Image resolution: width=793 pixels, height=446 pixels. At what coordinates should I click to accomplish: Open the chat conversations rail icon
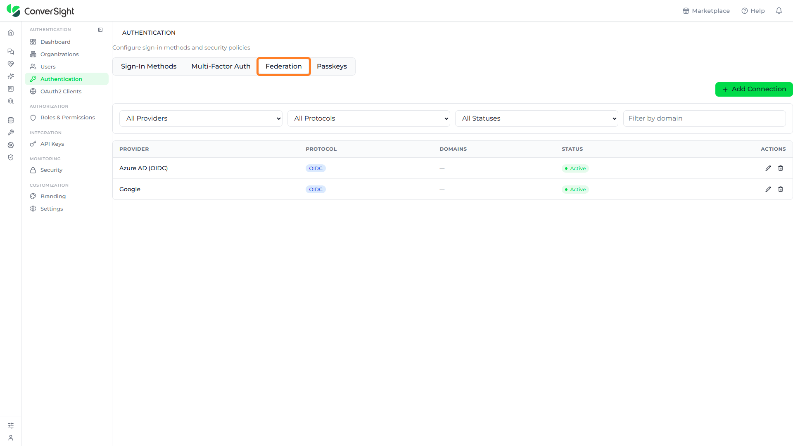(11, 52)
